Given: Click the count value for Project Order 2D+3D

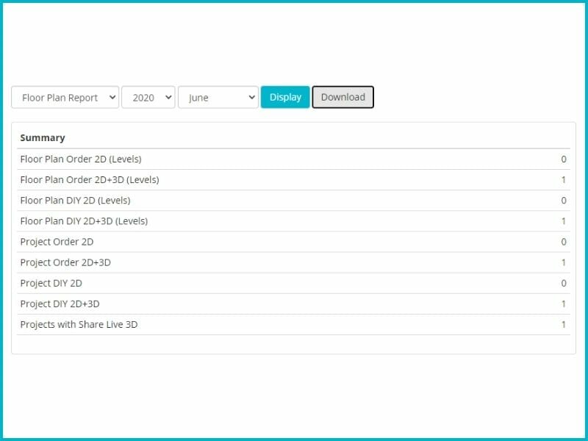Looking at the screenshot, I should (564, 262).
